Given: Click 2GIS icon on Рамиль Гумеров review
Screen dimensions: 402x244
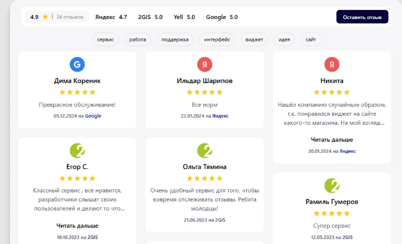Looking at the screenshot, I should [332, 185].
